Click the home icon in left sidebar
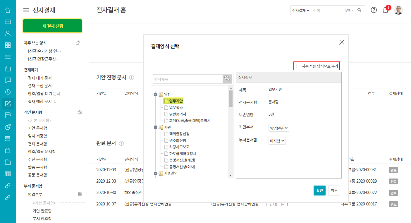The width and height of the screenshot is (411, 223). 8,10
